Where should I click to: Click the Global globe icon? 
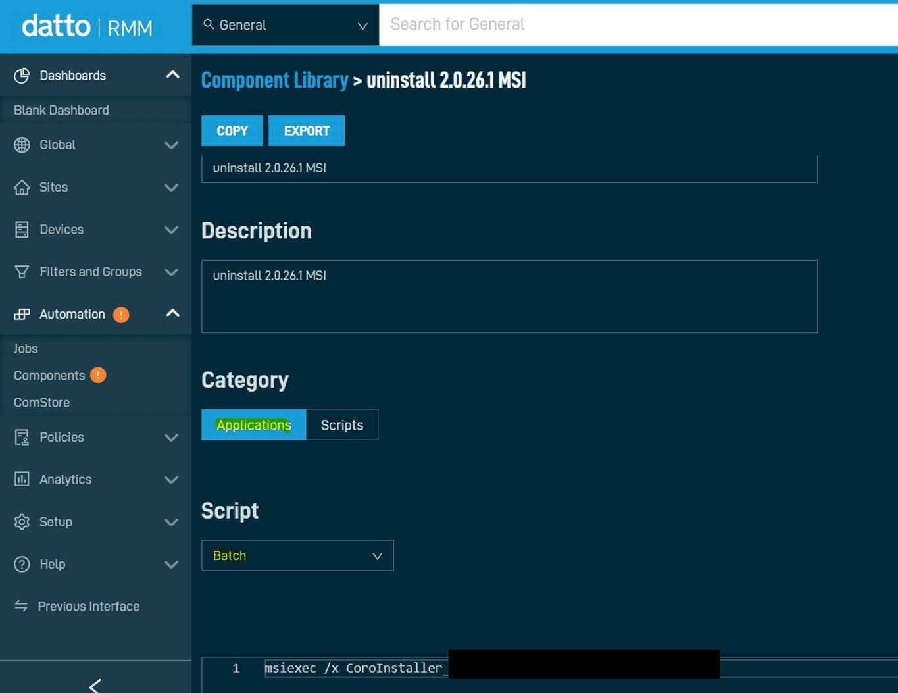22,145
